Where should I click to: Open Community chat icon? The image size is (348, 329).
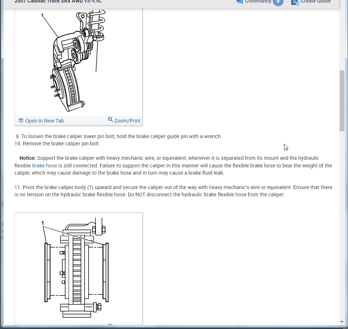click(239, 1)
